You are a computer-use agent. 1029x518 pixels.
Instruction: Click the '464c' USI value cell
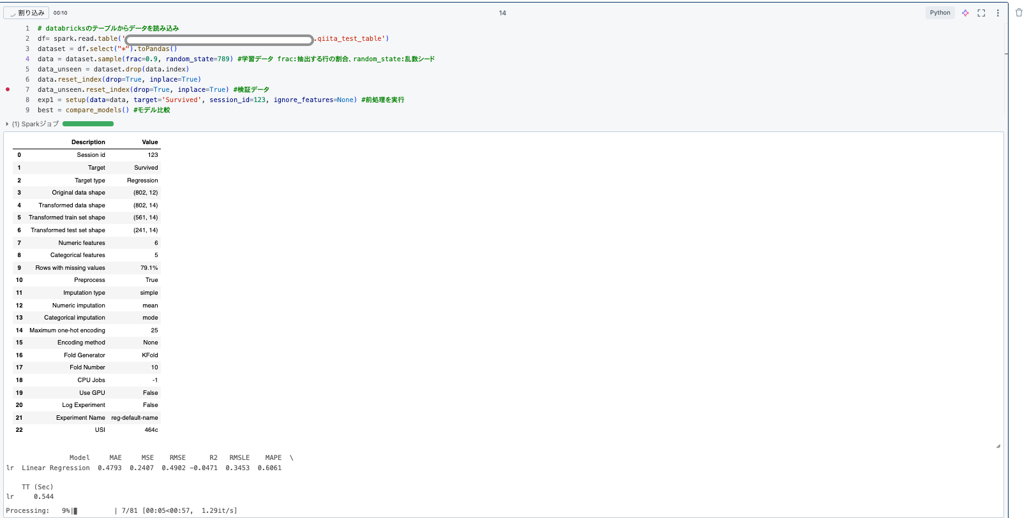coord(151,430)
